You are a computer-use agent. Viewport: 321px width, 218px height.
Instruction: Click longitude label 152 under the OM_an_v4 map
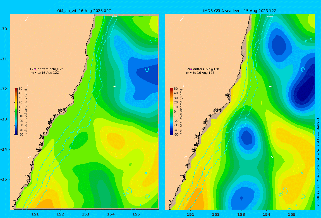pos(60,214)
